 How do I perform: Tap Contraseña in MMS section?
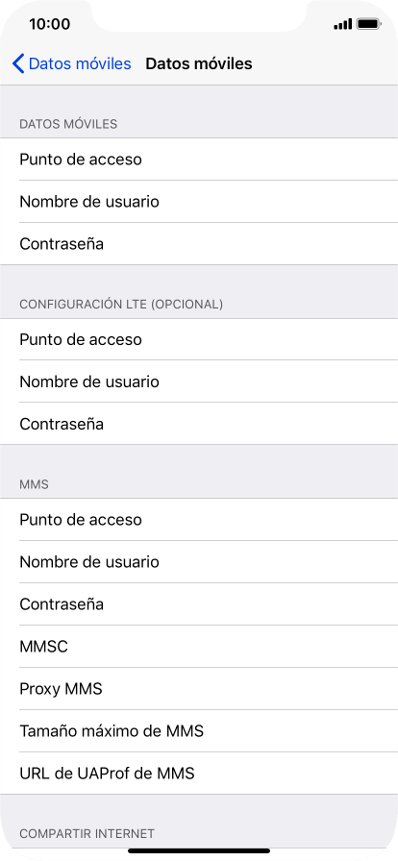pyautogui.click(x=199, y=604)
